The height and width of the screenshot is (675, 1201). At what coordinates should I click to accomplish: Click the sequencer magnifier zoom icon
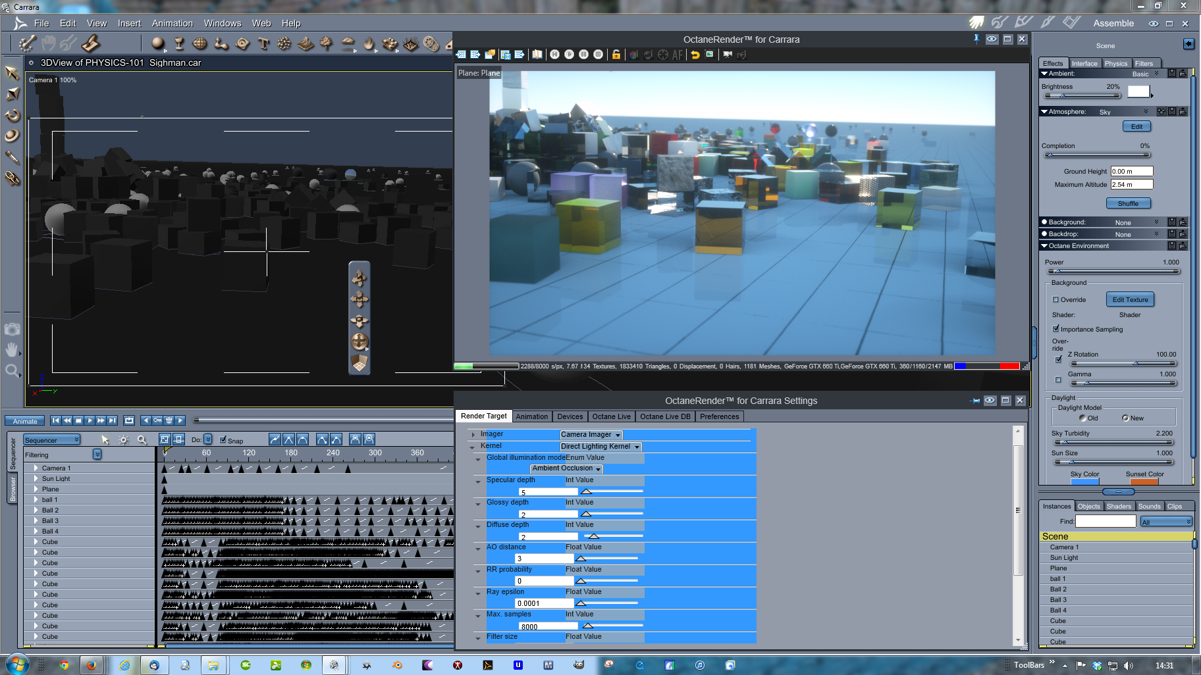click(142, 439)
